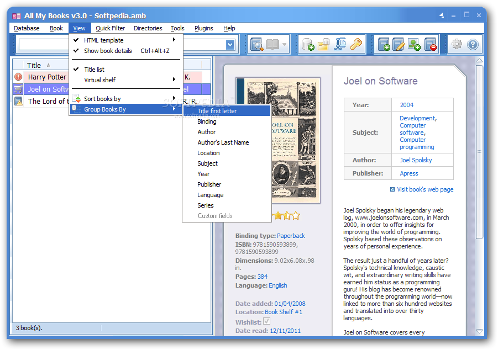Click the icon before Visit book's web page
The height and width of the screenshot is (350, 498).
(392, 189)
